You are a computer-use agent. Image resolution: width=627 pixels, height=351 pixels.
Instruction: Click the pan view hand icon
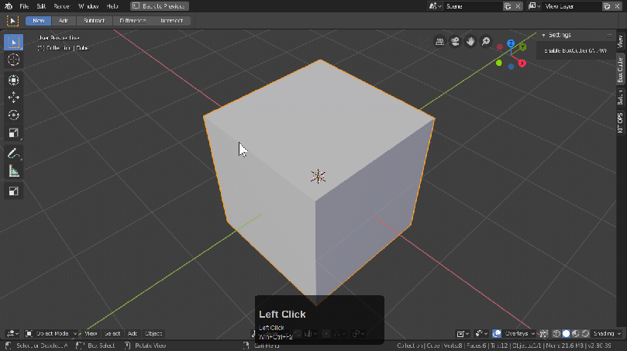(x=470, y=42)
